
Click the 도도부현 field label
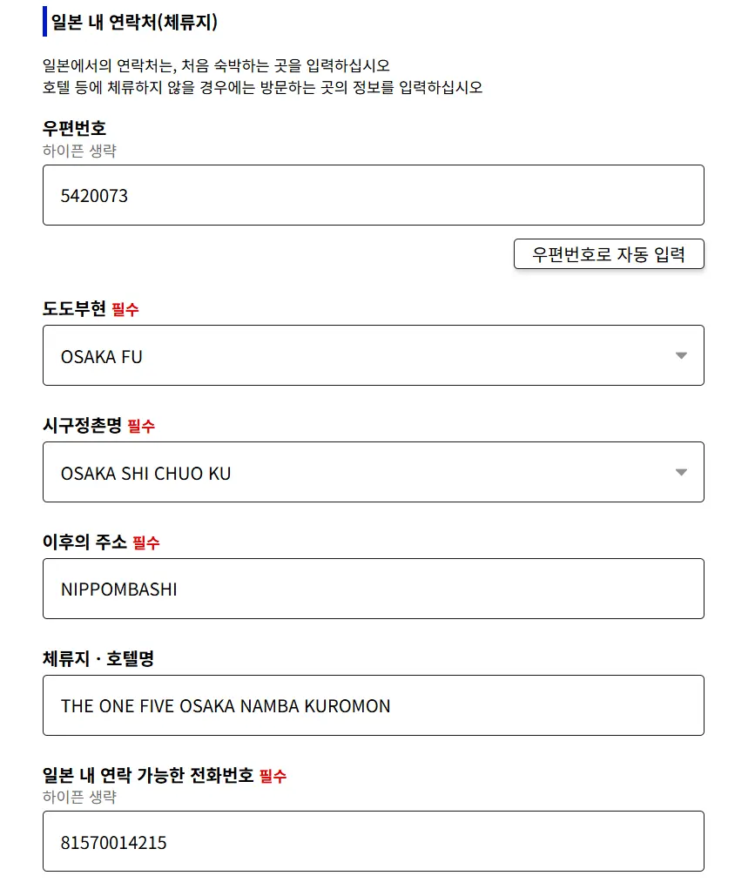tap(74, 308)
